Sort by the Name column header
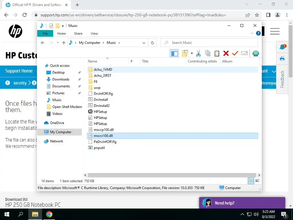Viewport: 293px width, 220px height. point(108,61)
